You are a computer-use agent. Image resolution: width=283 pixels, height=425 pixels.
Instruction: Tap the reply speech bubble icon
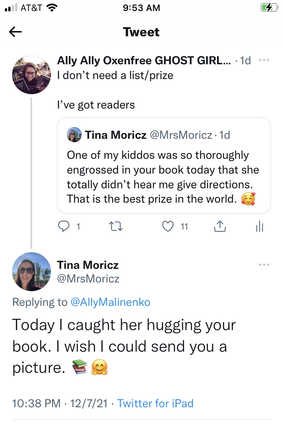[63, 226]
